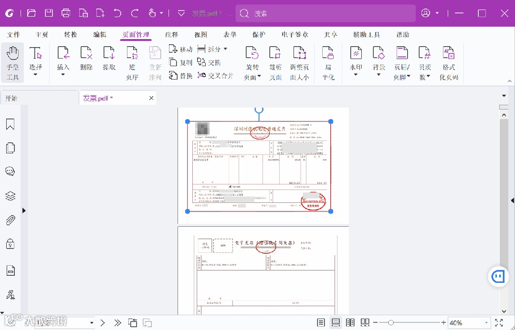The height and width of the screenshot is (330, 515).
Task: Open the Bookmarks side panel
Action: click(10, 124)
